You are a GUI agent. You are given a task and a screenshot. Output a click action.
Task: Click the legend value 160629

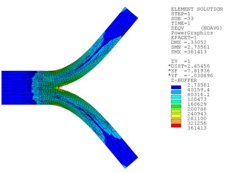(x=197, y=104)
